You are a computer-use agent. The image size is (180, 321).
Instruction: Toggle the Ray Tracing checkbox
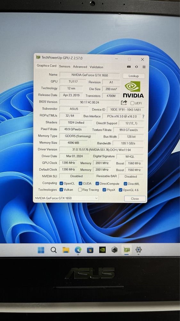click(80, 190)
